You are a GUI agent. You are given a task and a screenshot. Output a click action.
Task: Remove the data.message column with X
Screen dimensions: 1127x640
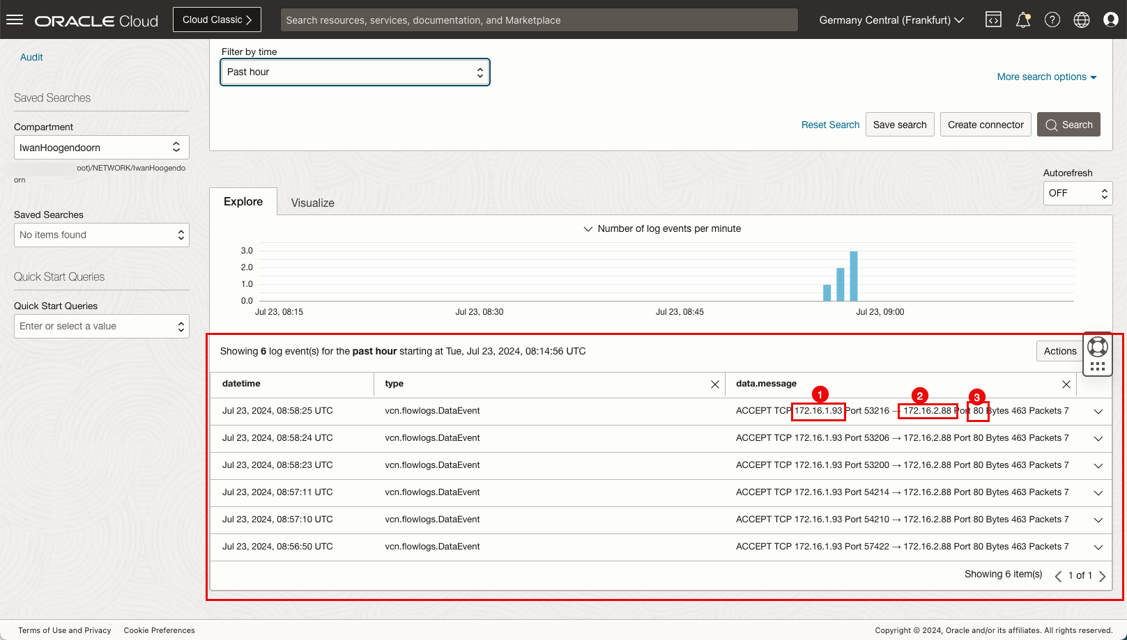(1066, 384)
